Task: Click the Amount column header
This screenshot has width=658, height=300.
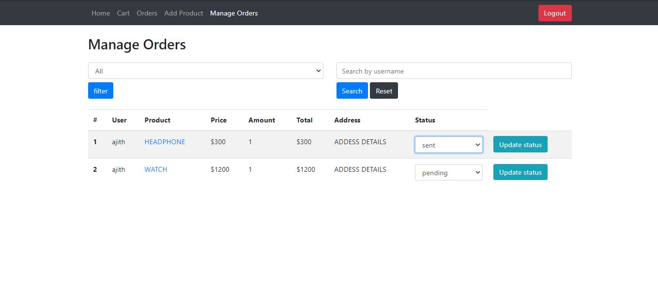Action: pos(261,120)
